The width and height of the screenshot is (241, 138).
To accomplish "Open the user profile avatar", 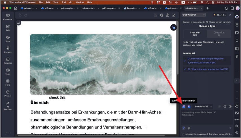I will (238, 8).
